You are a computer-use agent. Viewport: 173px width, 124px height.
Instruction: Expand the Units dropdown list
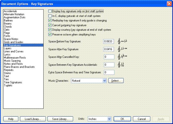click(x=109, y=119)
